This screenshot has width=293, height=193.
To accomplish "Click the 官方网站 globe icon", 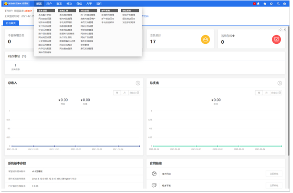I will click(x=154, y=174).
